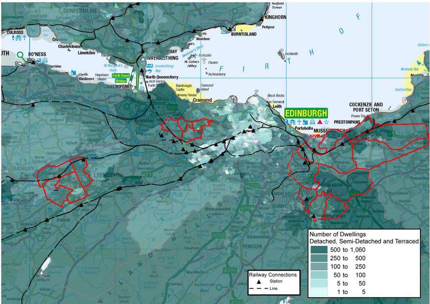Pick the 50 to 100 legend swatch
The height and width of the screenshot is (304, 430).
(x=319, y=275)
